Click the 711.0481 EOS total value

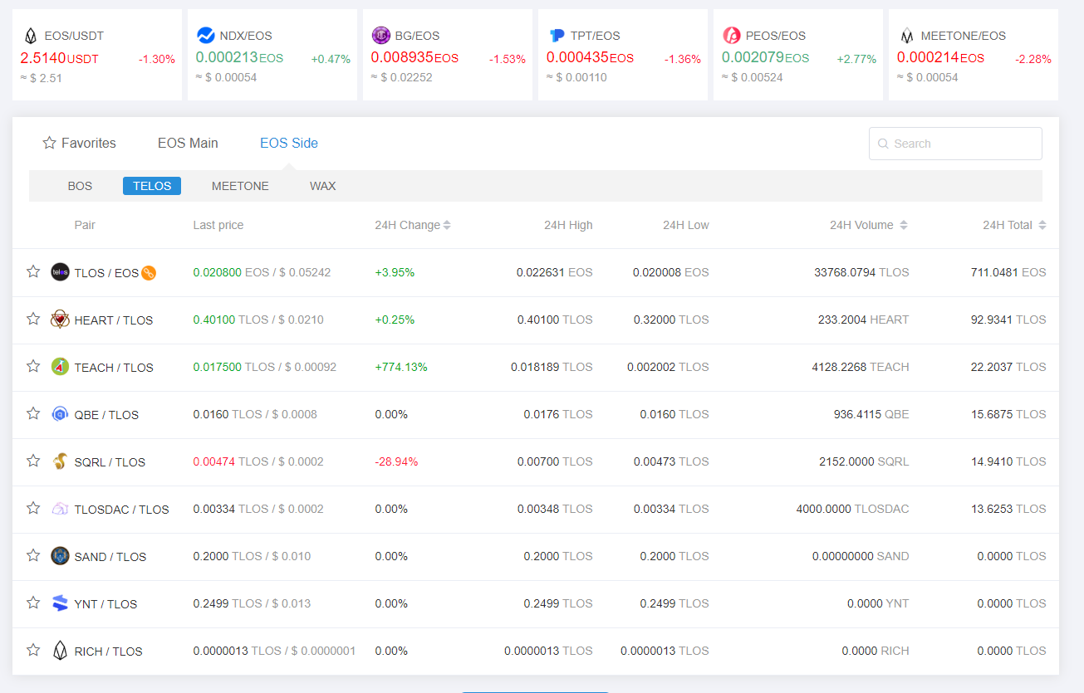coord(1008,272)
